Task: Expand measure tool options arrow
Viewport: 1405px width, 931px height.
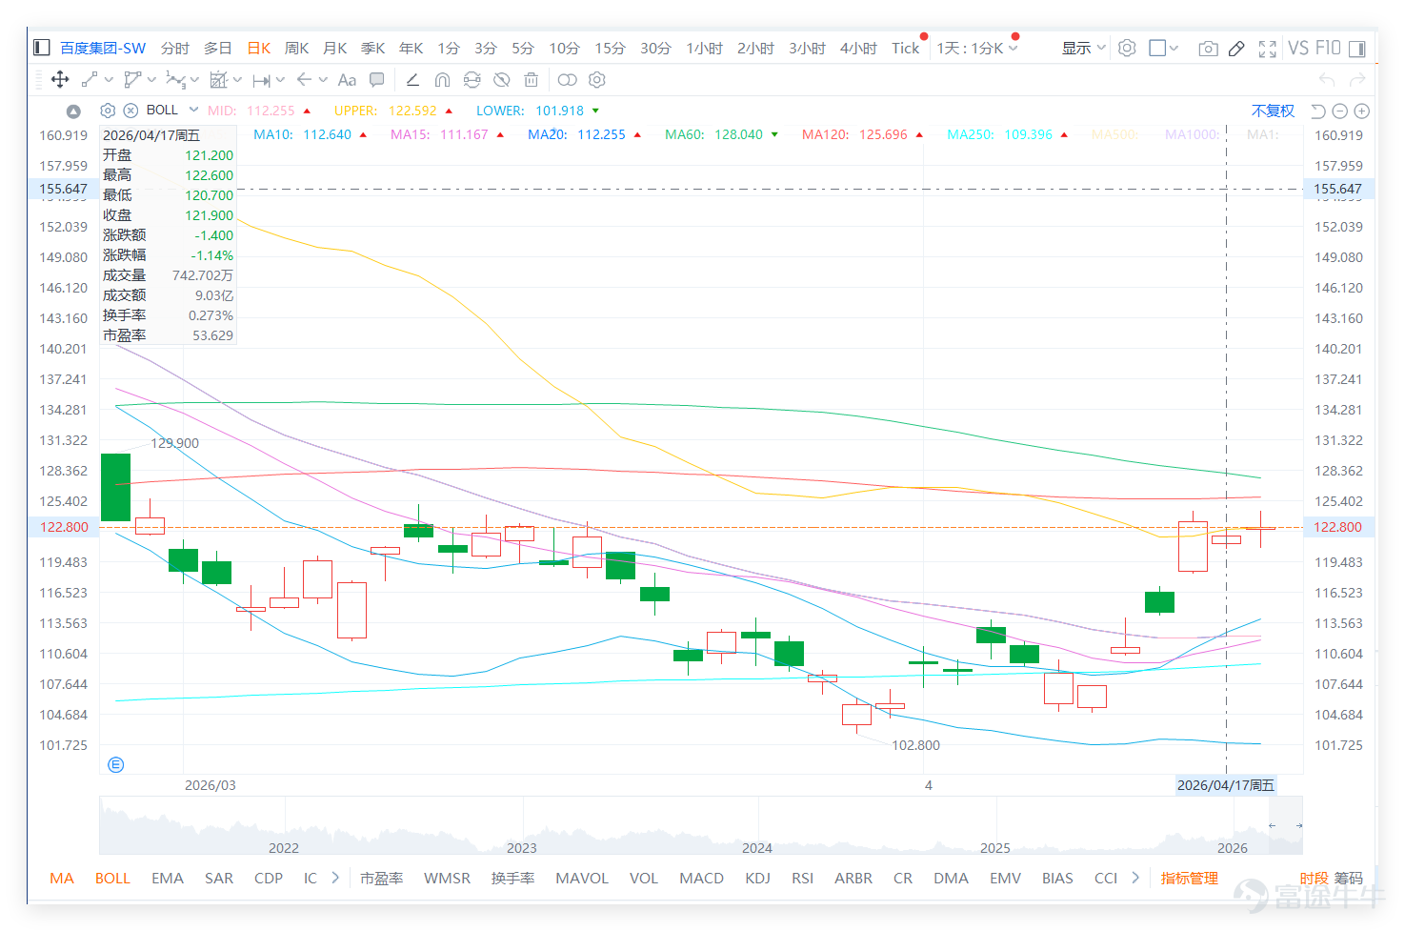Action: coord(281,80)
